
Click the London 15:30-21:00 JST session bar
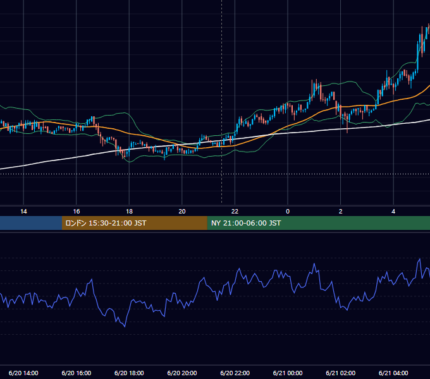[134, 223]
